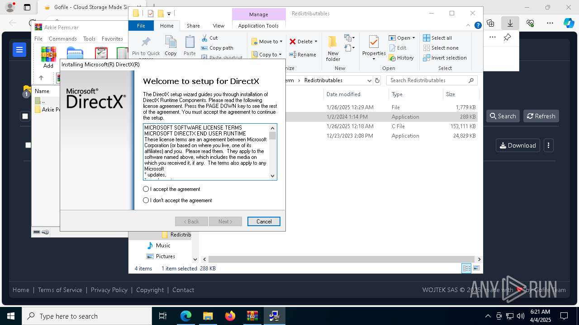Click the Gofile blue hamburger menu icon

click(19, 50)
